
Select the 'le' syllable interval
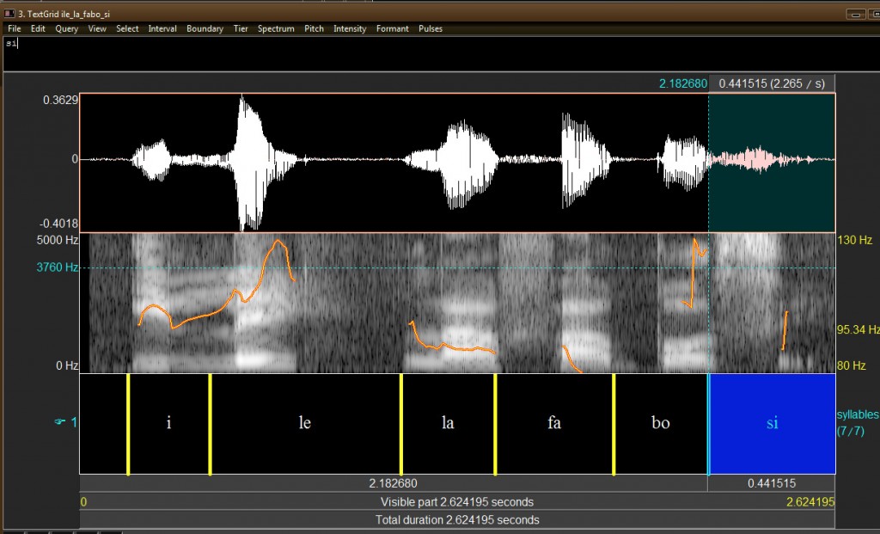tap(305, 423)
